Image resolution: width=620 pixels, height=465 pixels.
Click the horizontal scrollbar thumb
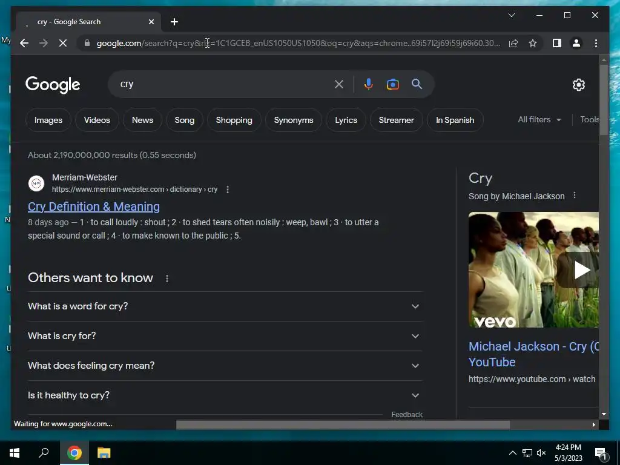[343, 425]
